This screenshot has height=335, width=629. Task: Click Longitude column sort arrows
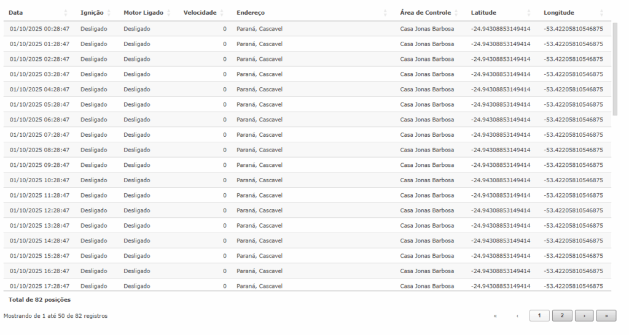(601, 13)
